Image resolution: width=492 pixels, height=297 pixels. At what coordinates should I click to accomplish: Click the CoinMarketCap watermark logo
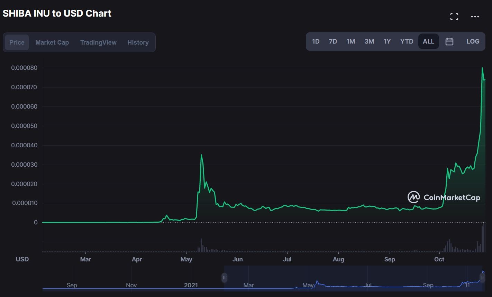click(444, 197)
